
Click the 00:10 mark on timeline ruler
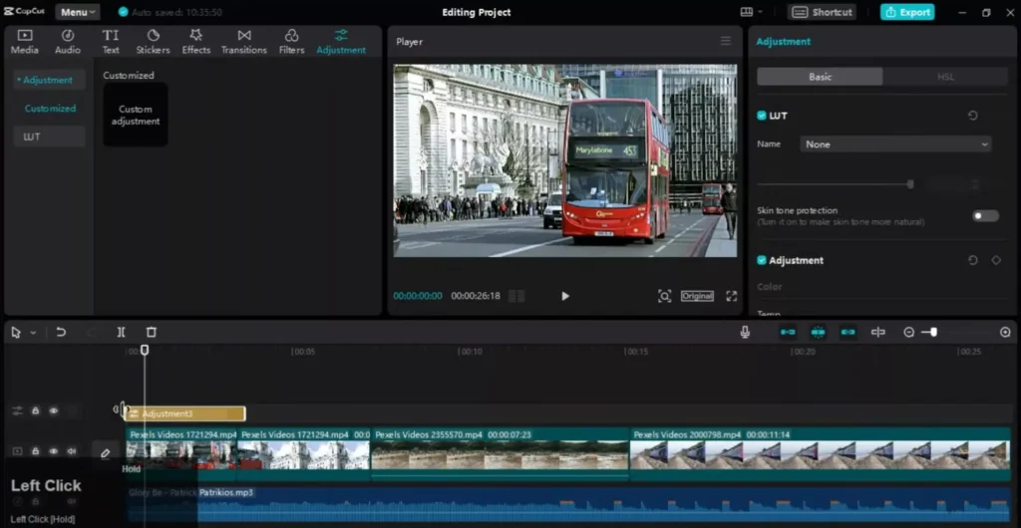[471, 352]
